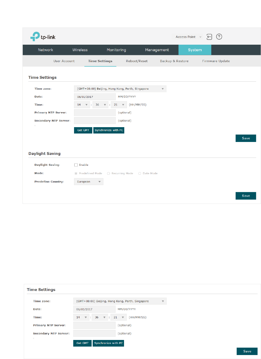Open the Management menu
Screen dimensions: 261x359
[x=157, y=50]
